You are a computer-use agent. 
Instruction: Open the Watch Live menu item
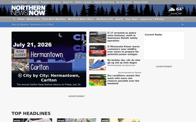pyautogui.click(x=33, y=19)
